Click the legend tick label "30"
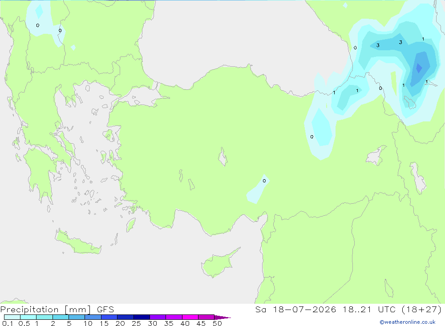This screenshot has height=326, width=445. tap(153, 323)
